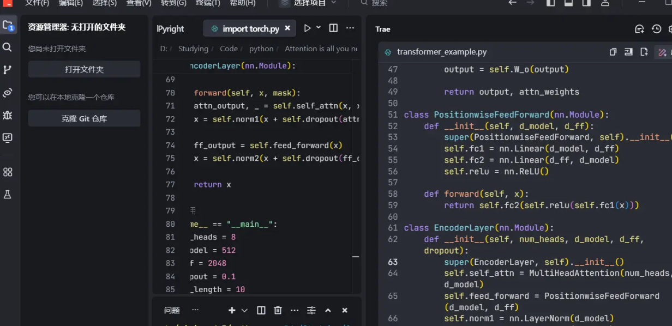Click the python breadcrumb segment

[261, 49]
